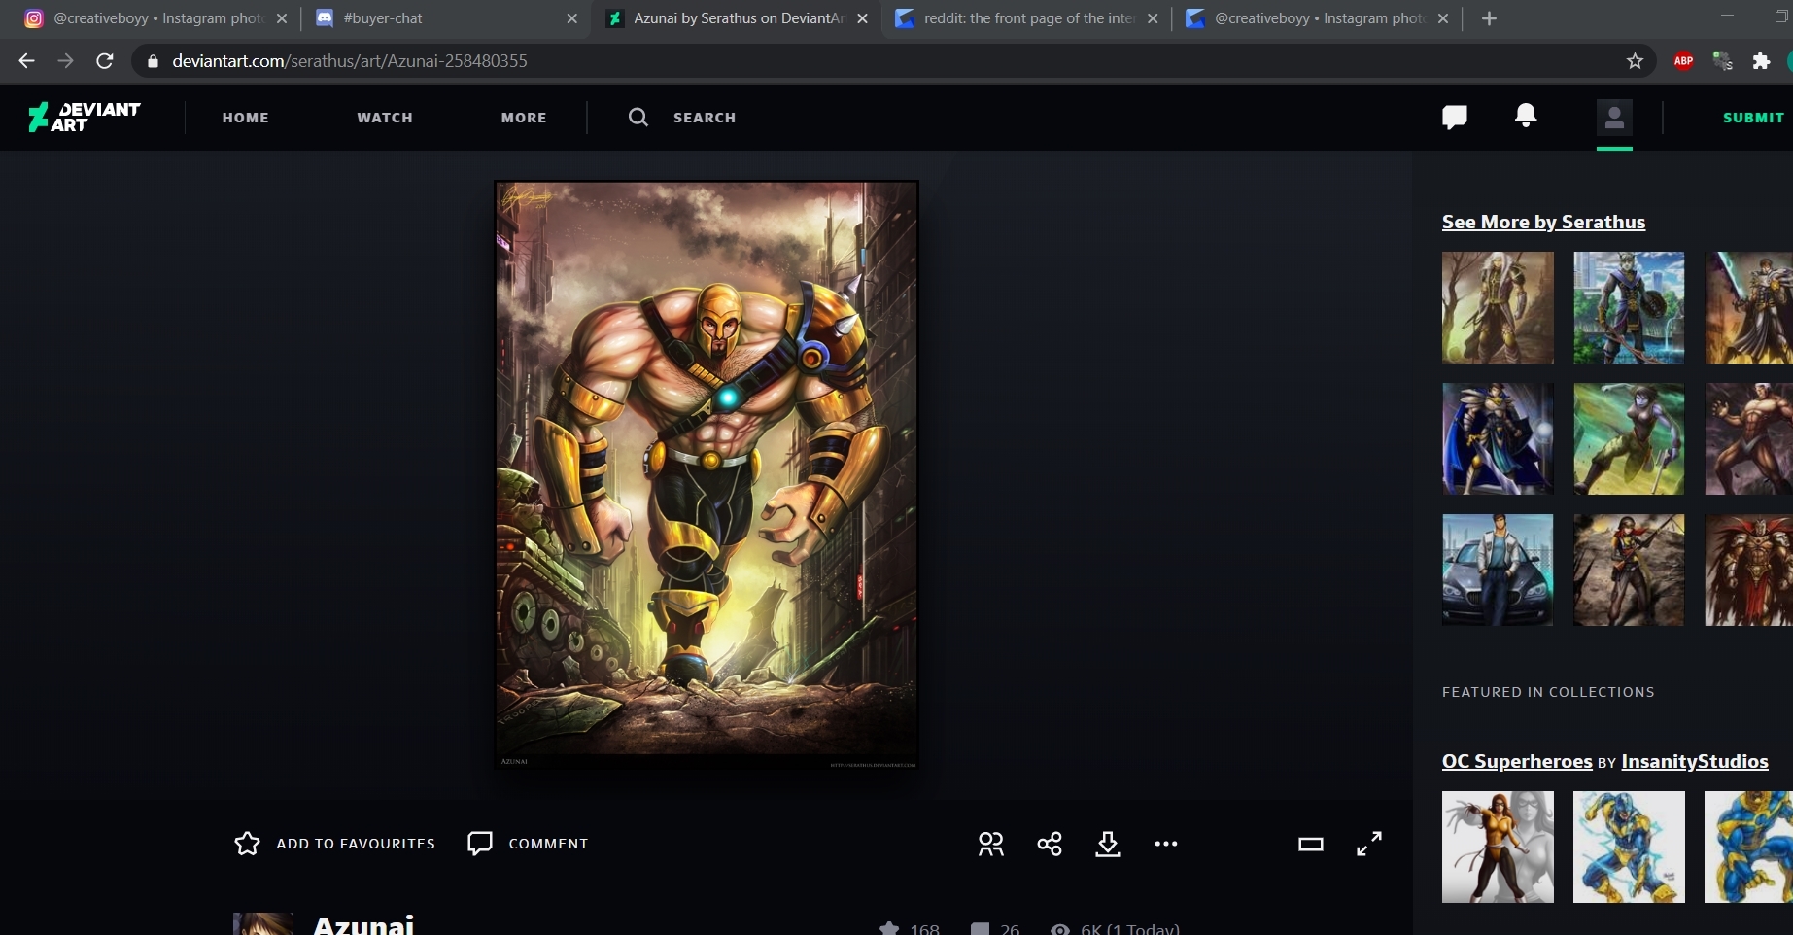Close the reddit tab
The width and height of the screenshot is (1793, 935).
[x=1153, y=18]
